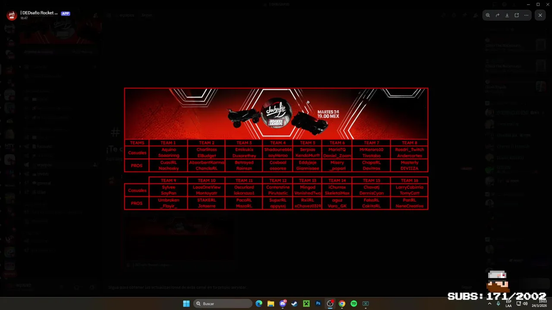Download the image with the save icon
The image size is (552, 310).
pyautogui.click(x=507, y=15)
